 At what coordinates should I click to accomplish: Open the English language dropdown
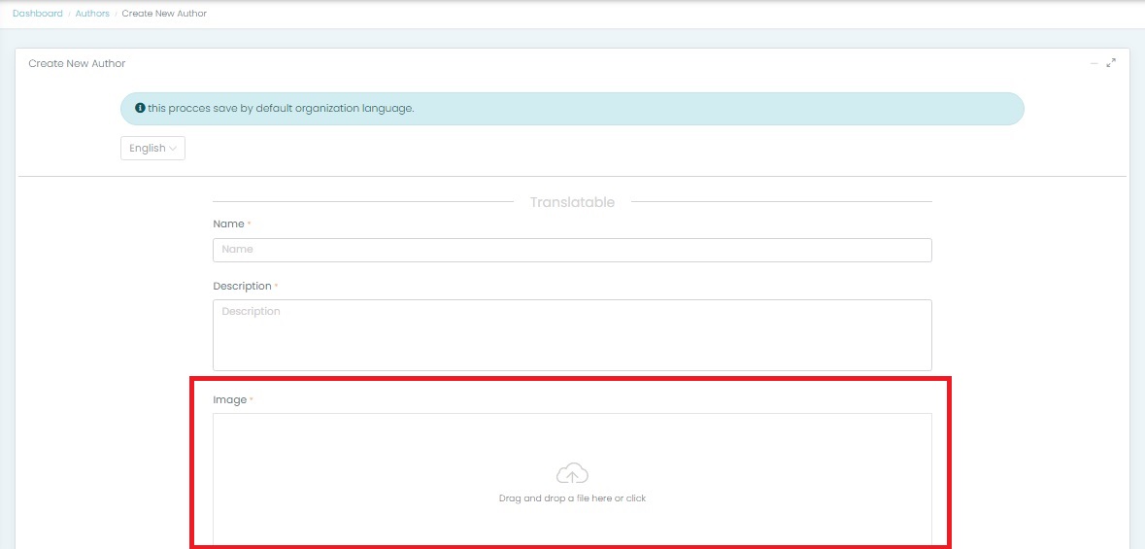click(152, 149)
